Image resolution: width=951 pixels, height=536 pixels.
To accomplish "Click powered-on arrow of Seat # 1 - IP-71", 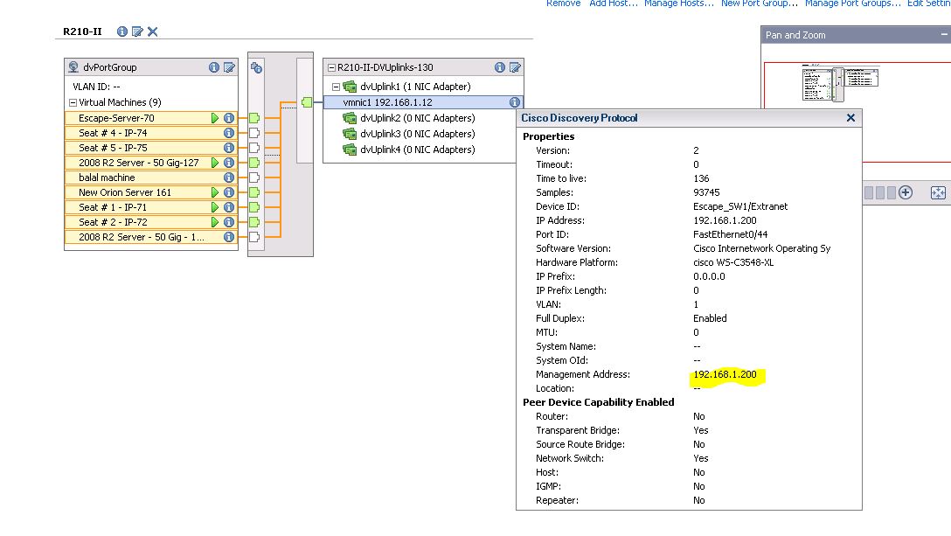I will (x=215, y=207).
